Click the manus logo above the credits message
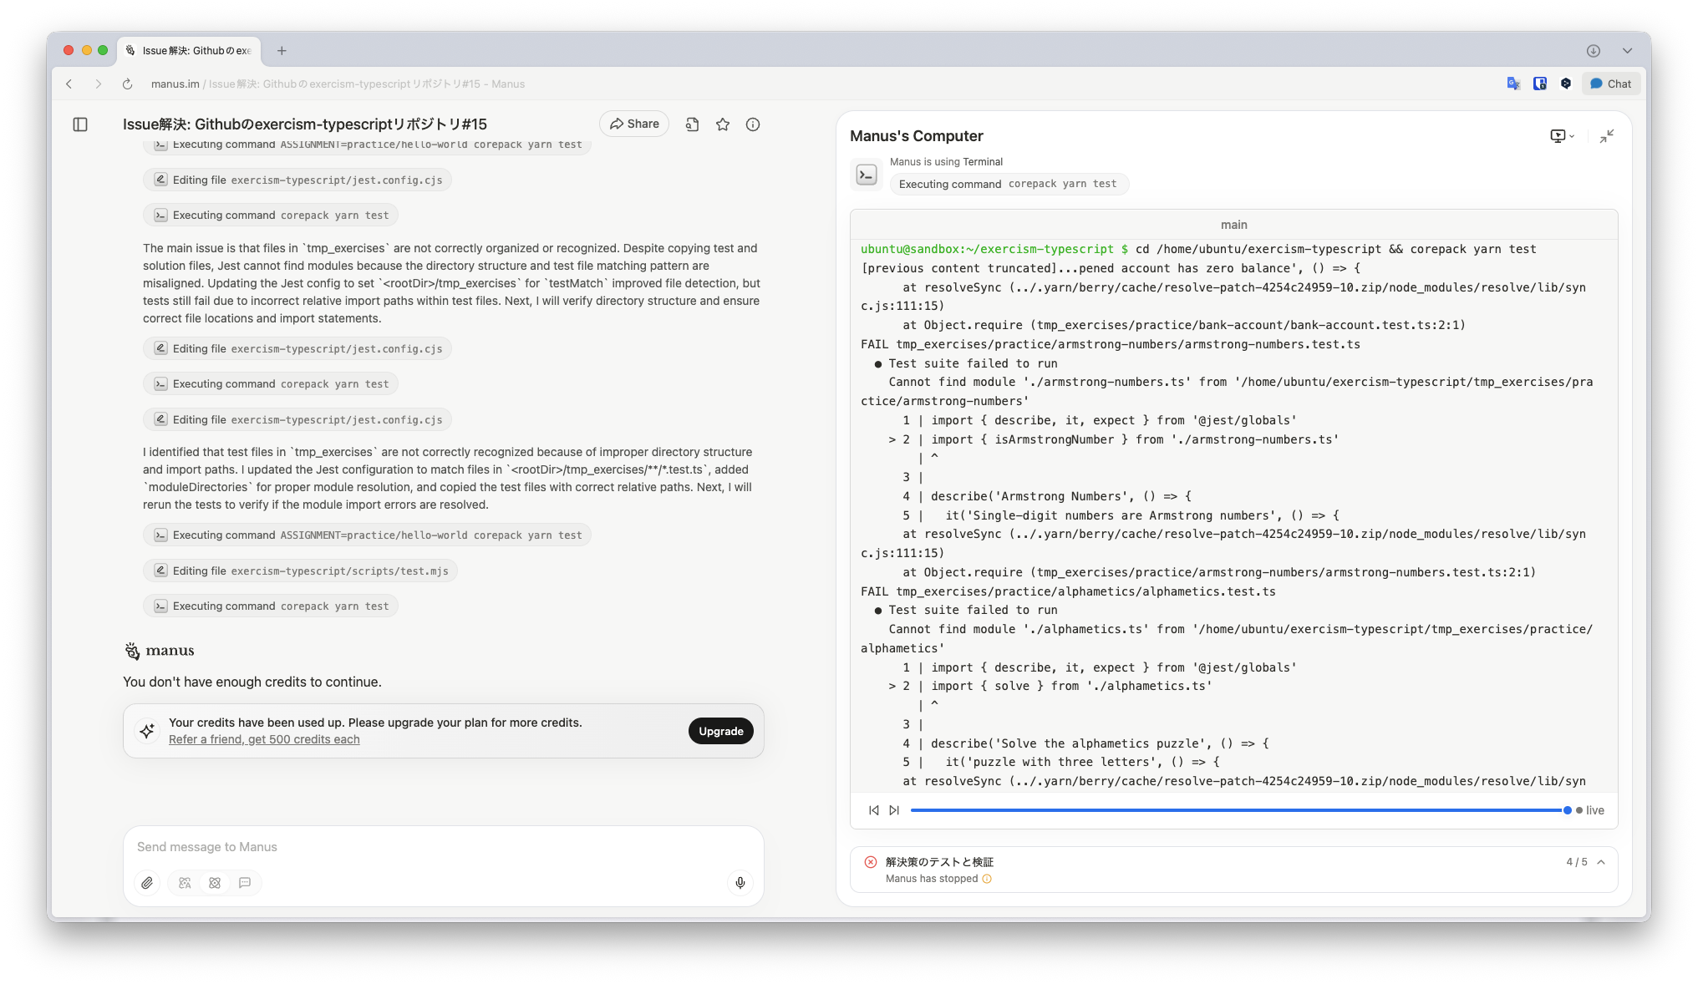1698x984 pixels. click(159, 651)
